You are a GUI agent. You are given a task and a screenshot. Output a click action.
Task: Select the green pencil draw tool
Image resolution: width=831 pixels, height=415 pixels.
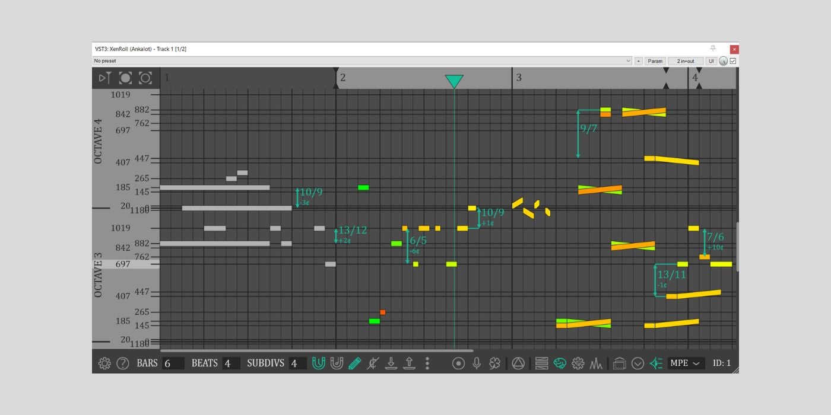click(354, 363)
